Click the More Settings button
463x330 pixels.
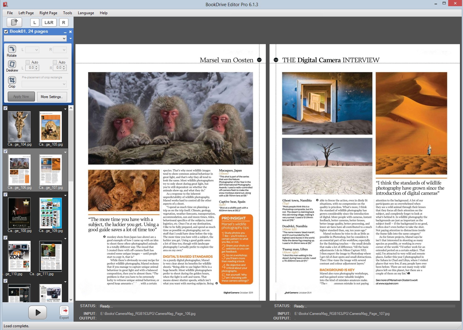[52, 97]
